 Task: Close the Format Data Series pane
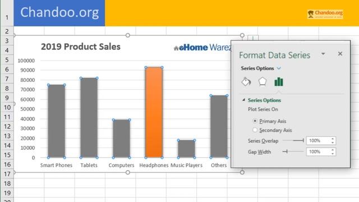340,54
